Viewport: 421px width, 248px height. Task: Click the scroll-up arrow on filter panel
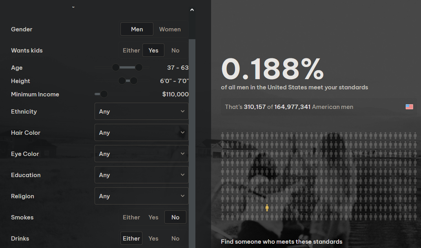click(x=192, y=10)
